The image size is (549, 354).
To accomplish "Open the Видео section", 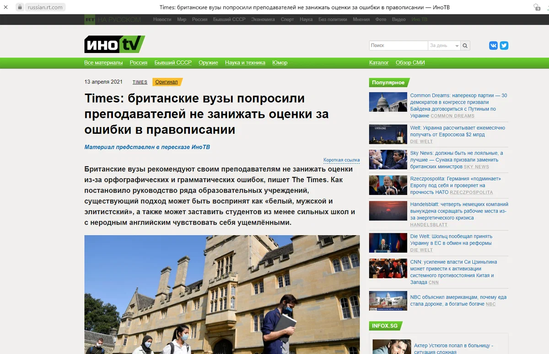I will [x=399, y=20].
